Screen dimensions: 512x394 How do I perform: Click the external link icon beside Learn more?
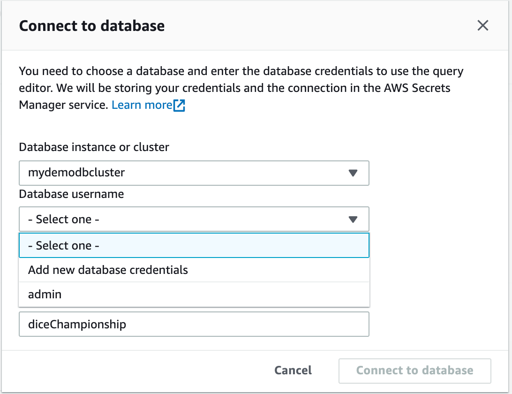point(180,106)
